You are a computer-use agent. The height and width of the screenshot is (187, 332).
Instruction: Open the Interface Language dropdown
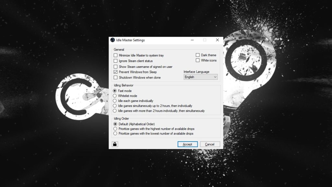pyautogui.click(x=215, y=77)
